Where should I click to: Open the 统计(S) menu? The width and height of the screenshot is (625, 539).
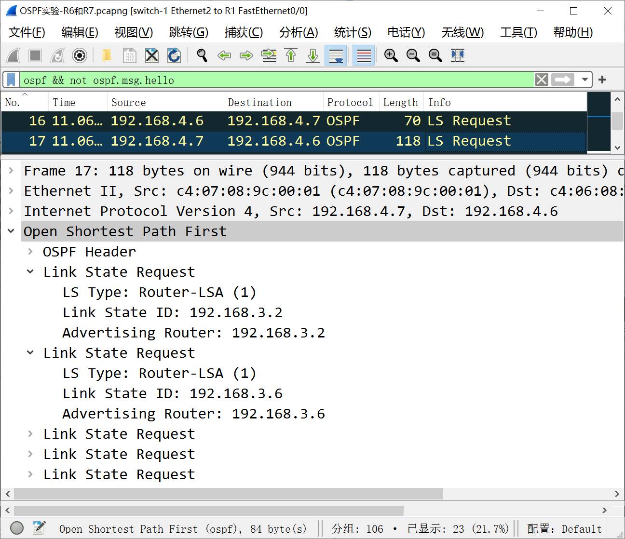tap(353, 32)
